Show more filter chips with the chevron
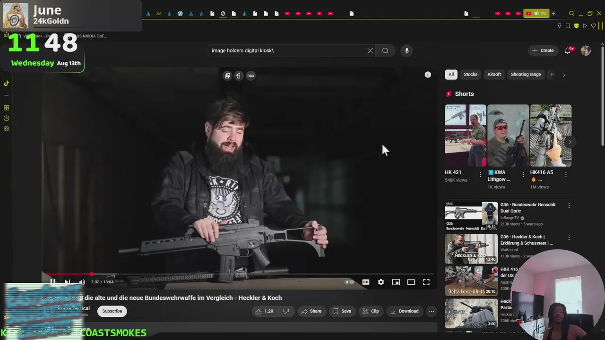The image size is (605, 340). point(563,75)
